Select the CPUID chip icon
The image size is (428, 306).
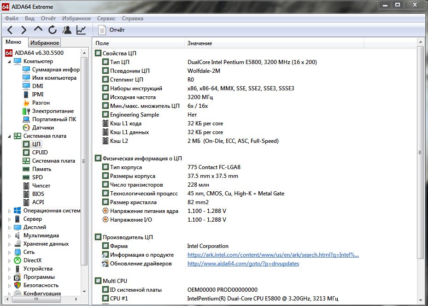pos(26,153)
